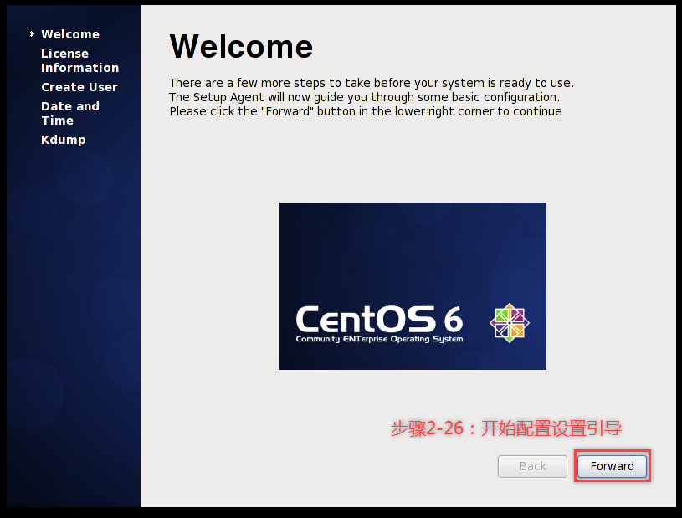Click the large Welcome page heading
682x518 pixels.
241,46
